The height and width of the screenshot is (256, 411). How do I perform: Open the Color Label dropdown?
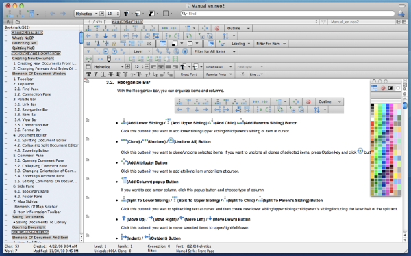(x=219, y=67)
